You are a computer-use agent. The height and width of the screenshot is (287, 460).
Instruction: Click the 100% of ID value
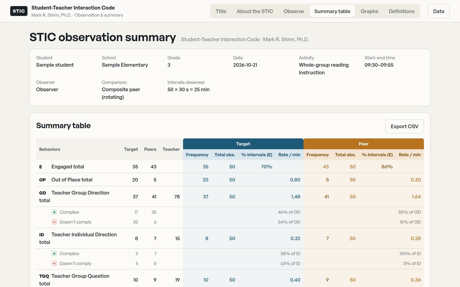(x=410, y=253)
